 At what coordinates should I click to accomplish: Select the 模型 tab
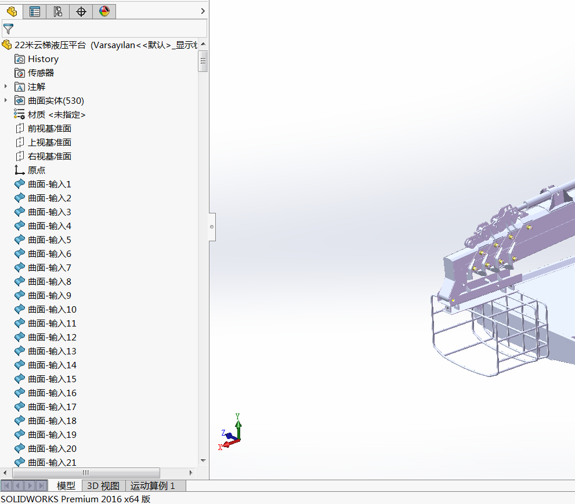(66, 486)
